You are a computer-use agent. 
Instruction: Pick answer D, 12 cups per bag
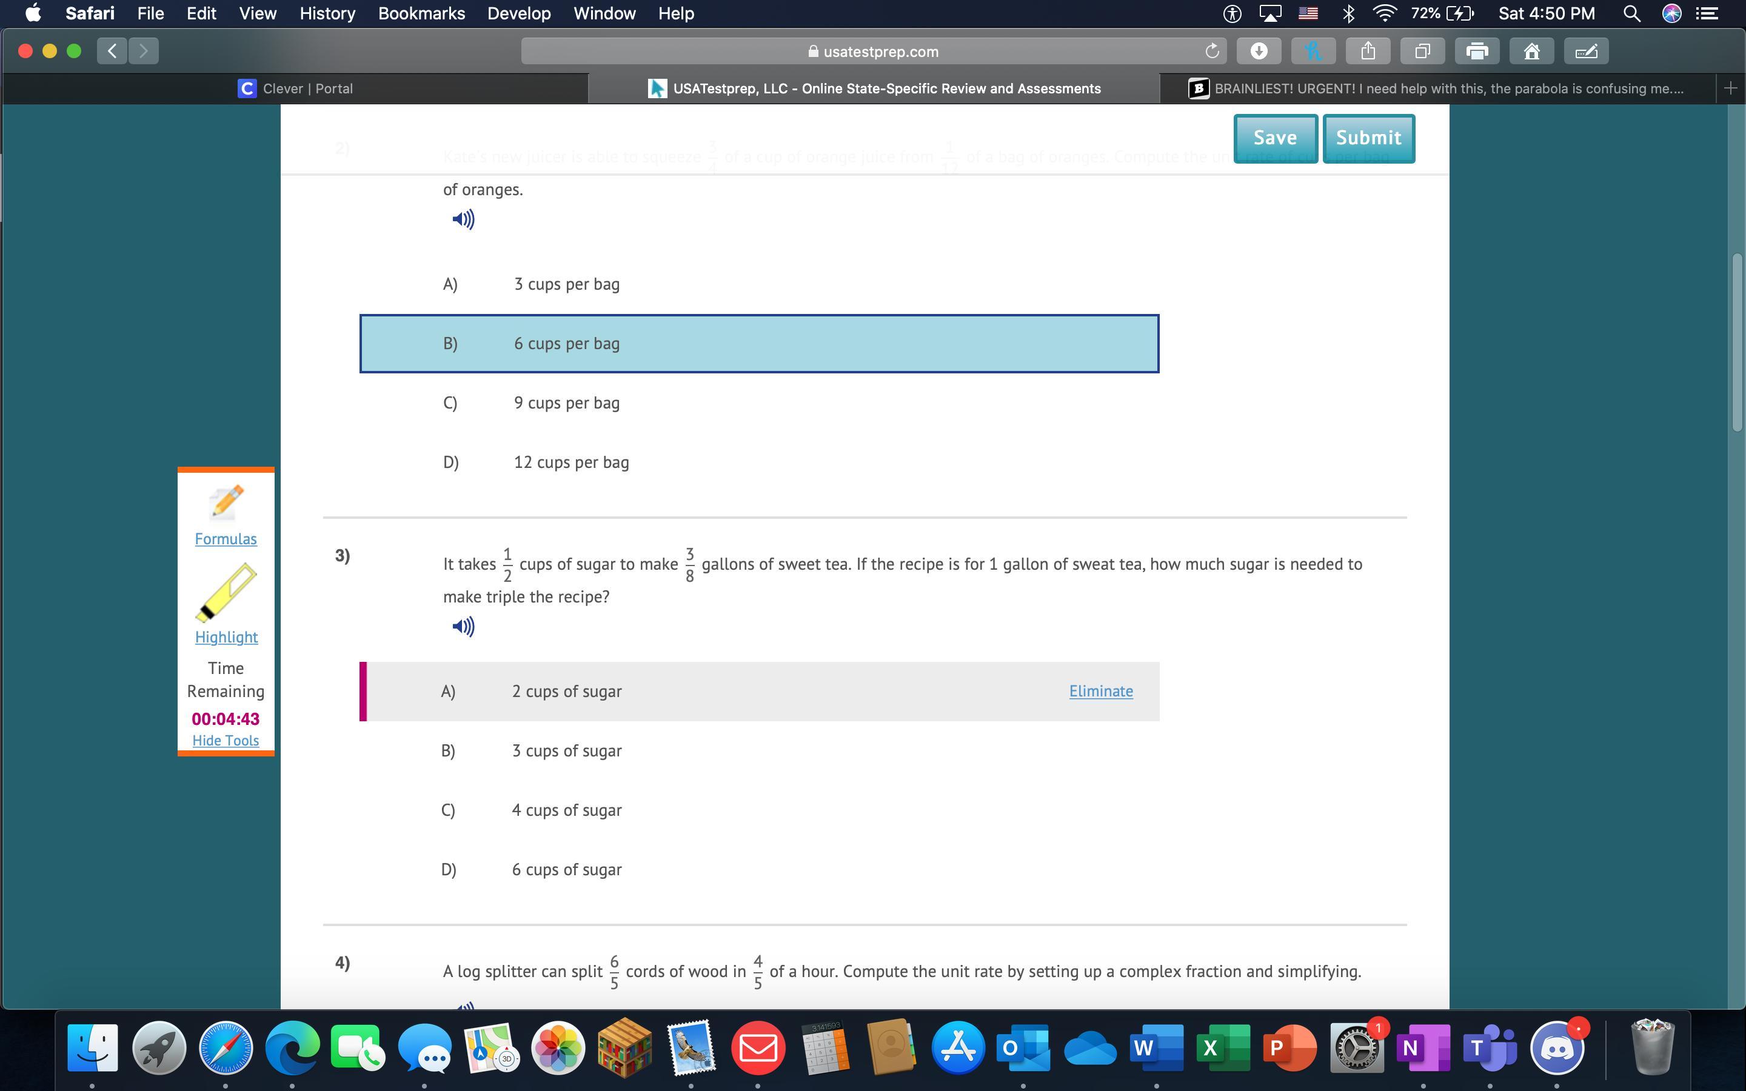572,462
